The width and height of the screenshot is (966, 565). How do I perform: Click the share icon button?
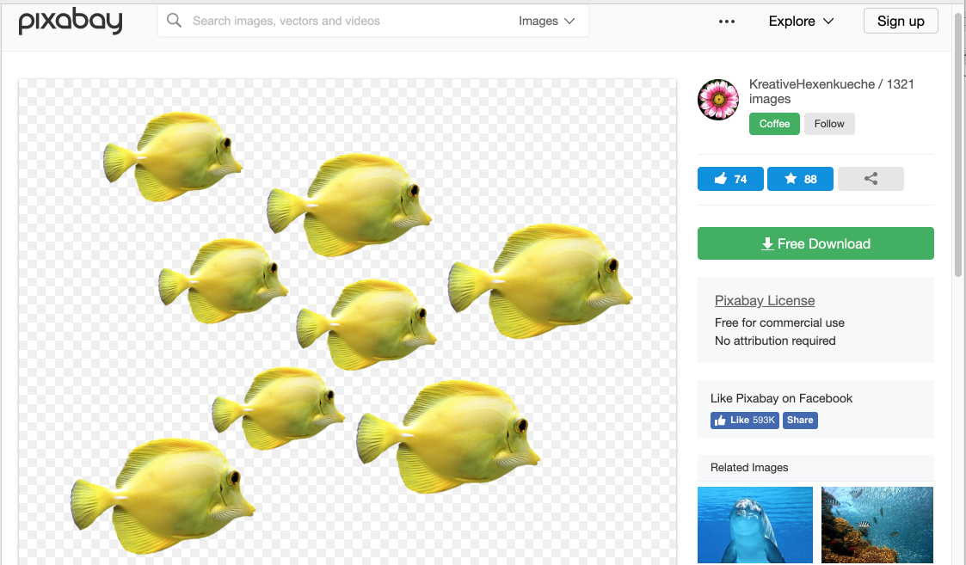click(871, 179)
